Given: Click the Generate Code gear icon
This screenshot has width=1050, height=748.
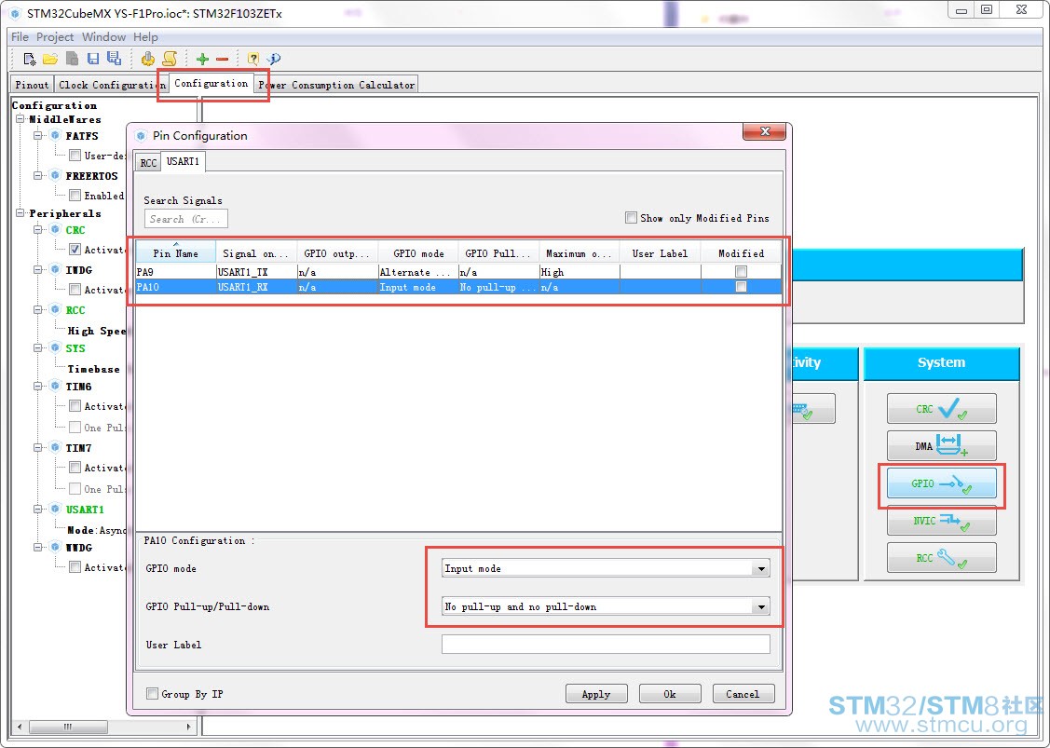Looking at the screenshot, I should tap(147, 59).
